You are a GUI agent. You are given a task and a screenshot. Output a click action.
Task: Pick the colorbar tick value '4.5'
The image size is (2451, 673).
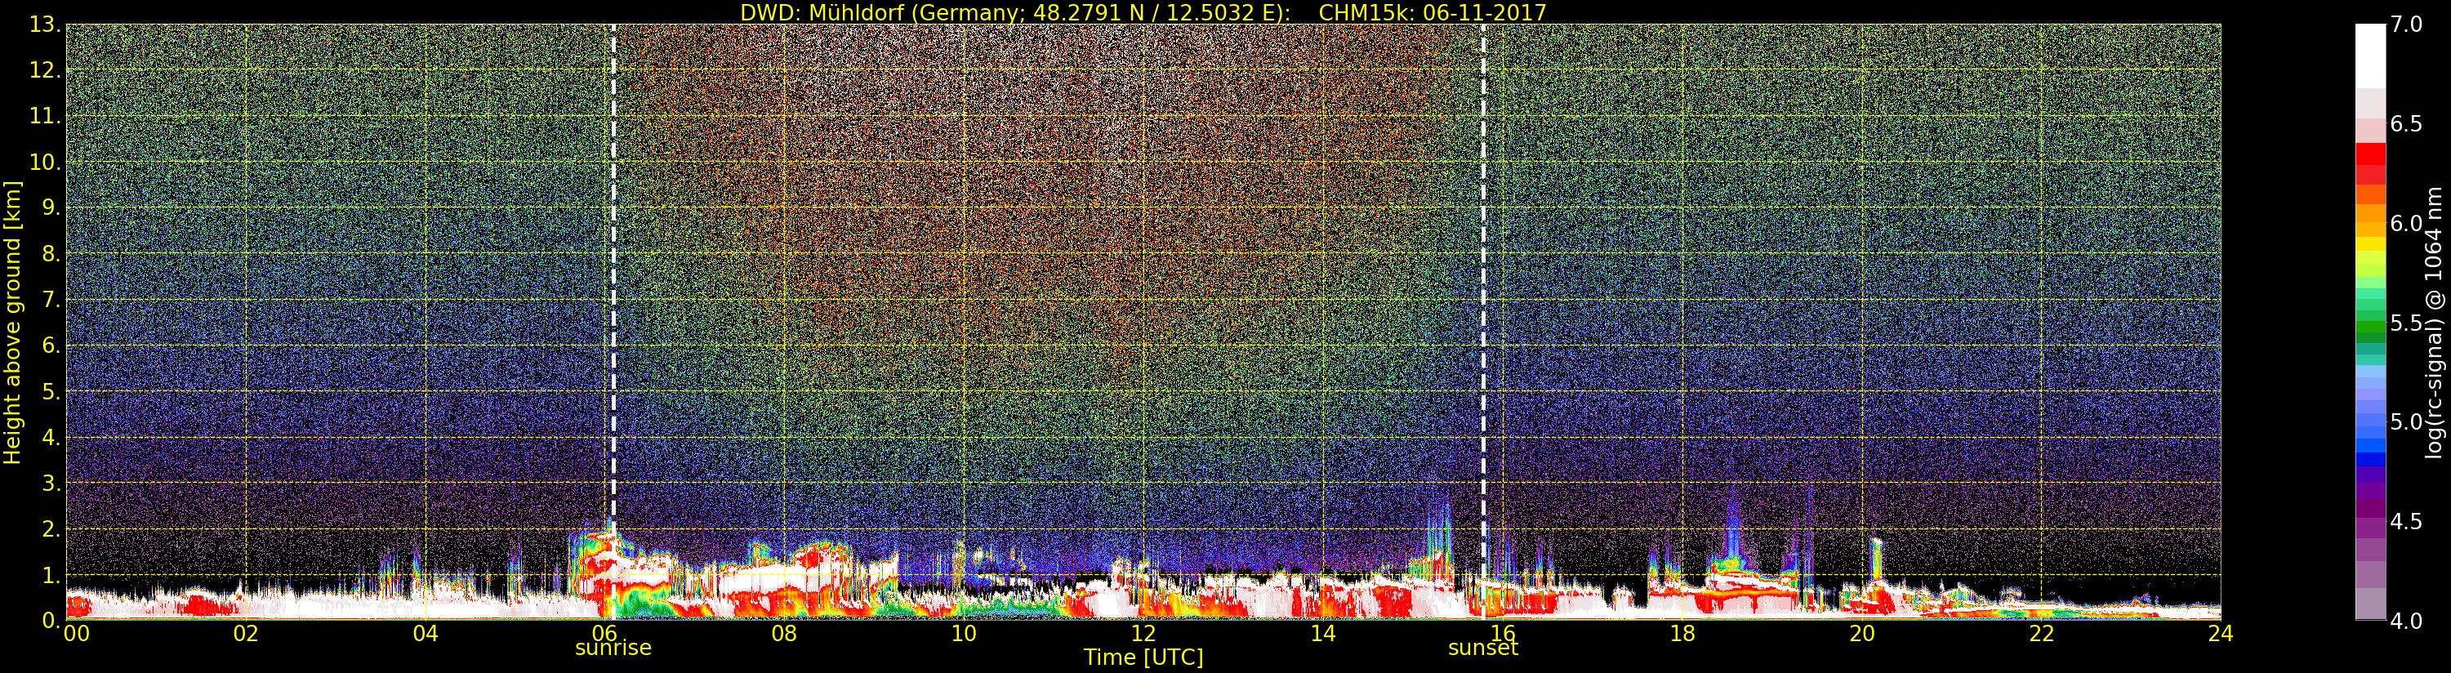[2406, 522]
